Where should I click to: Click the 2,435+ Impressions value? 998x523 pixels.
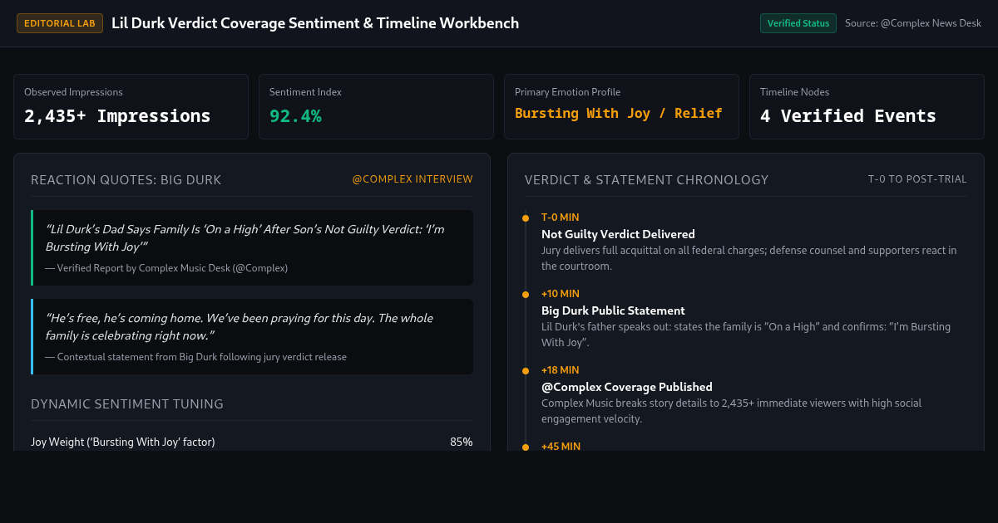pos(117,116)
